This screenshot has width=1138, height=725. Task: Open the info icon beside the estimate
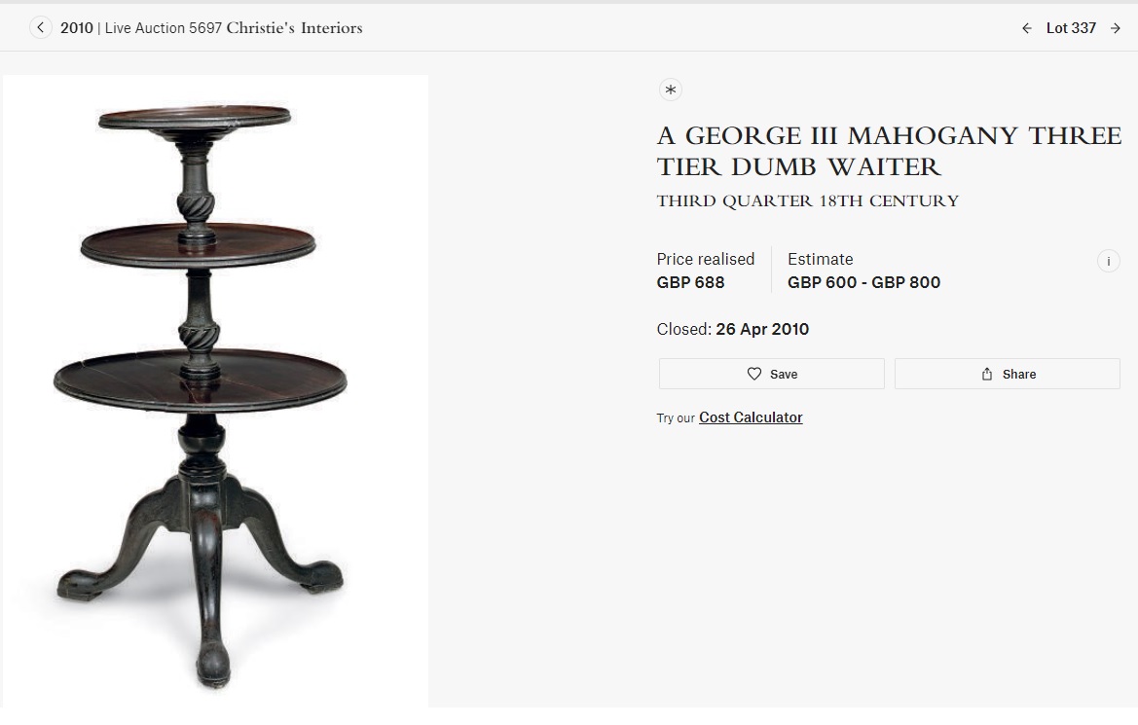coord(1108,261)
